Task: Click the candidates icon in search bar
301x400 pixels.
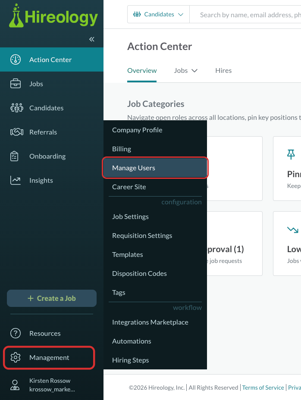Action: [137, 14]
